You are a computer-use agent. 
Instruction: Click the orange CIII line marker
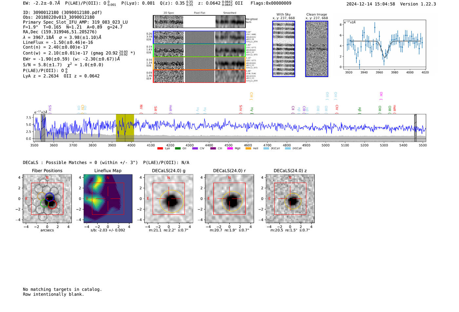click(x=251, y=96)
